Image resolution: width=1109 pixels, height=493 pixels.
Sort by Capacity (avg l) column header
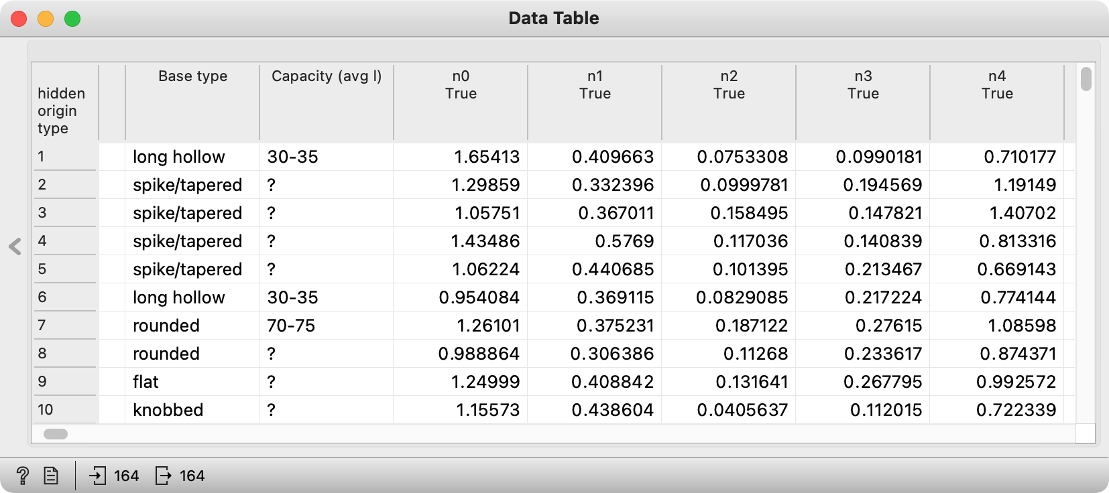tap(327, 102)
